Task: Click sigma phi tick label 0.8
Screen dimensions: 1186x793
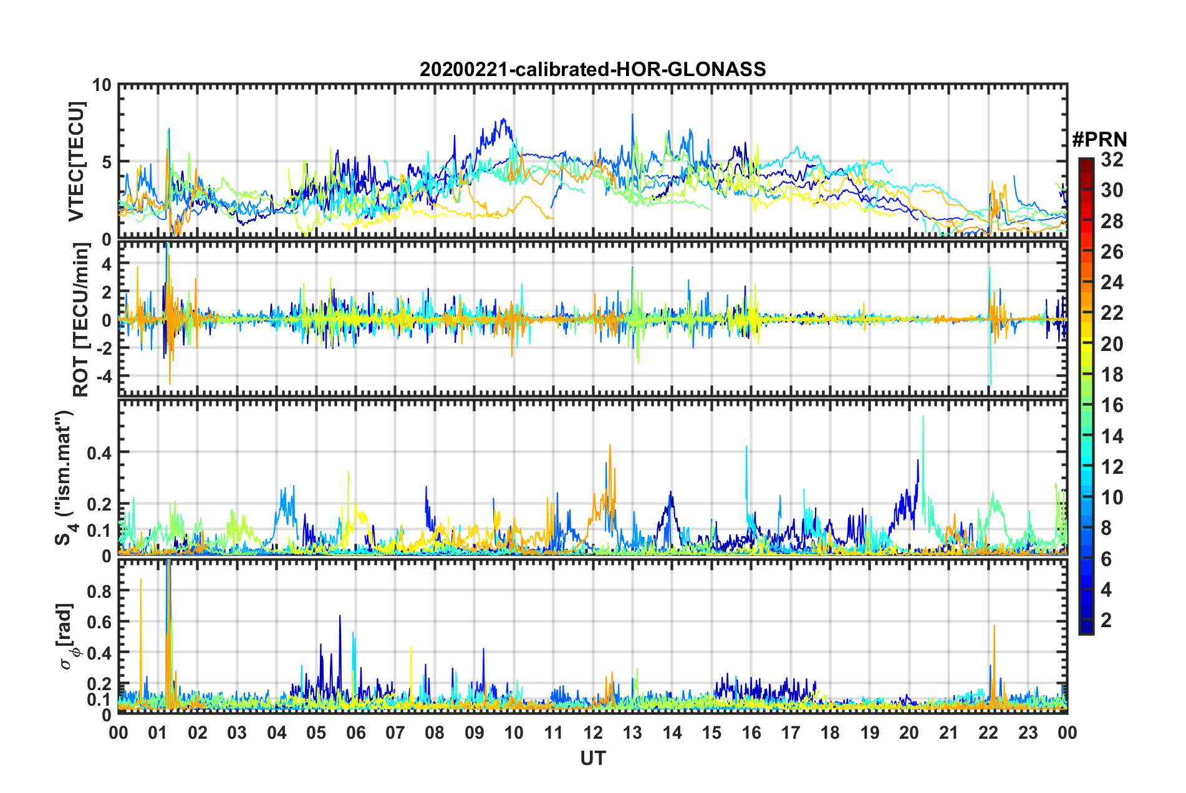Action: point(99,590)
